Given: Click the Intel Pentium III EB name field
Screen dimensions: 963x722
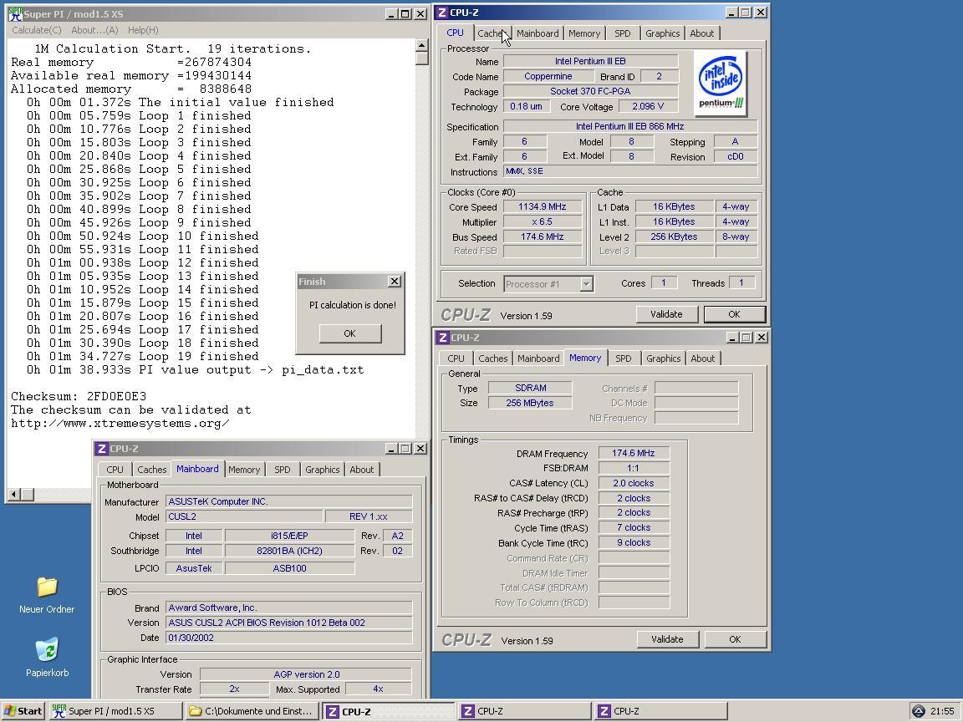Looking at the screenshot, I should 590,61.
